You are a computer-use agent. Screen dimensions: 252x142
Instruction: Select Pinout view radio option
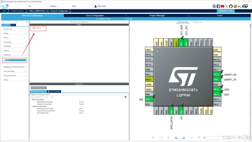(x=183, y=22)
